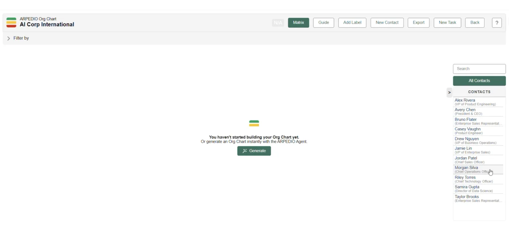The image size is (509, 233).
Task: Click the N/A status badge
Action: click(278, 23)
